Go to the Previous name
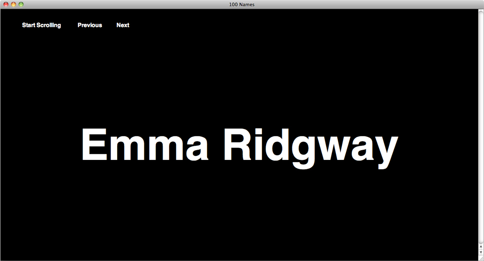 90,25
